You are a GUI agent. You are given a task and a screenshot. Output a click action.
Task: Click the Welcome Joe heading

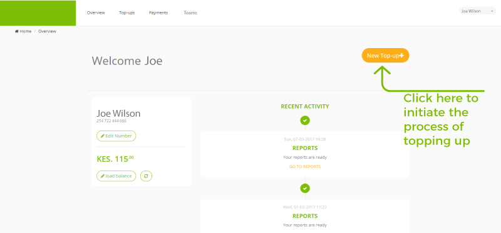pos(127,61)
